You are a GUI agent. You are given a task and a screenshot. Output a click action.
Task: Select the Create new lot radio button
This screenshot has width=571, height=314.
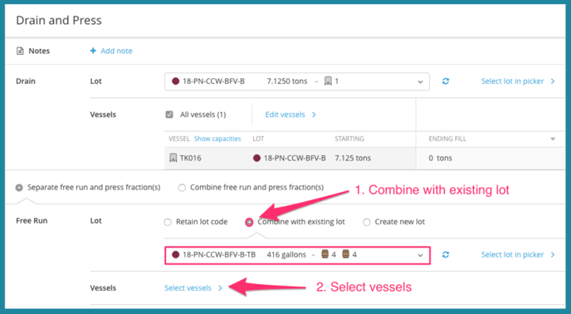point(366,222)
